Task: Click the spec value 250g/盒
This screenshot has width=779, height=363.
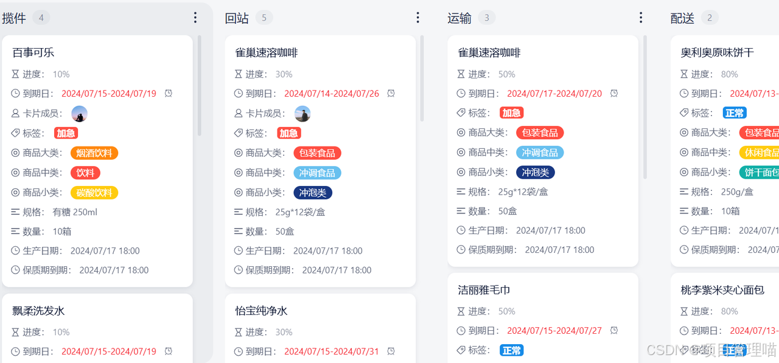Action: pos(737,192)
